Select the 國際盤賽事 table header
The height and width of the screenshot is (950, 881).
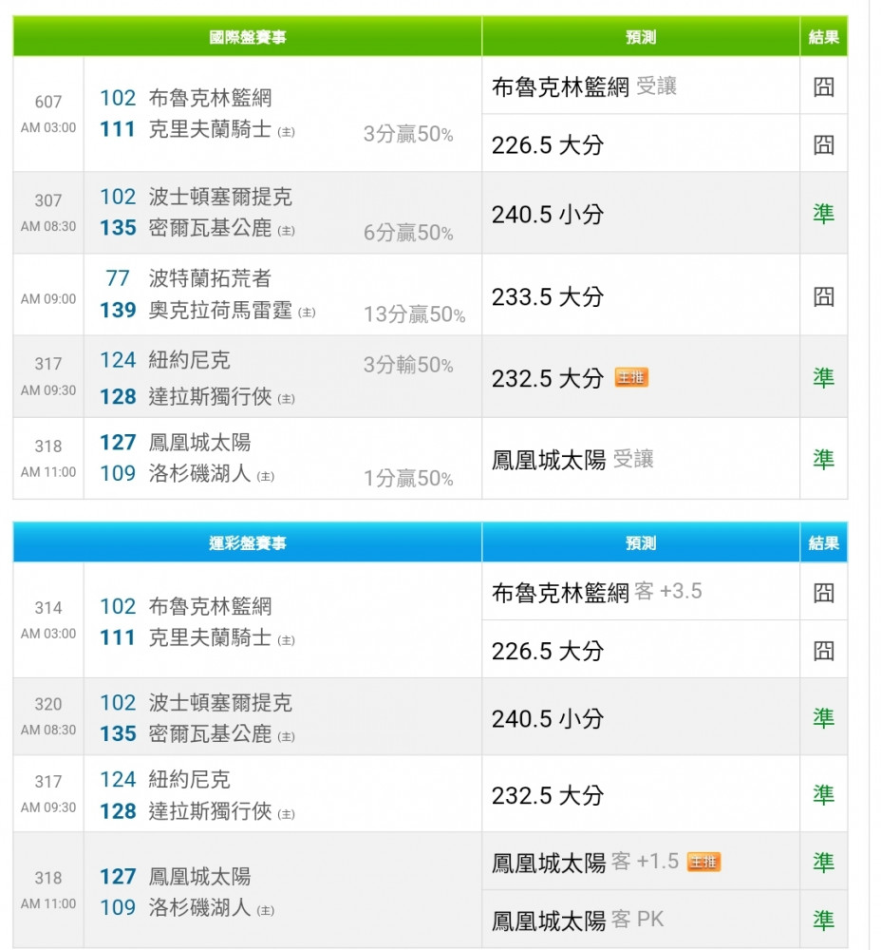click(x=248, y=38)
